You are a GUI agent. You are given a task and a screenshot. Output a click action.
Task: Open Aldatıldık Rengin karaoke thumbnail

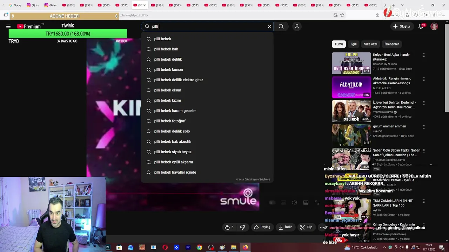pos(351,87)
